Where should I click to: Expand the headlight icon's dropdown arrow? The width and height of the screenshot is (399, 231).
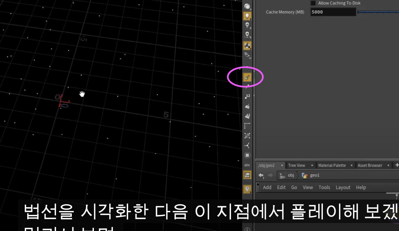point(251,19)
